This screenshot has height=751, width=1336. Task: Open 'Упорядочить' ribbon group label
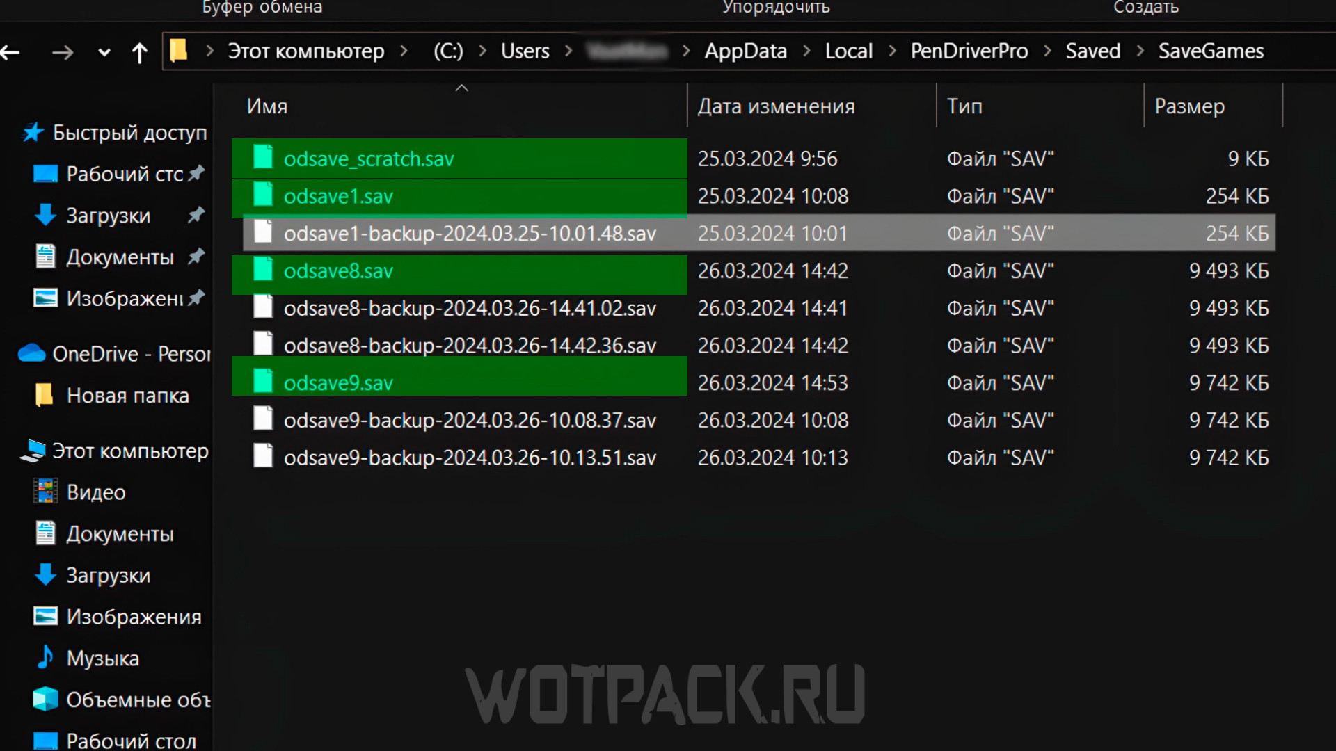(x=777, y=8)
